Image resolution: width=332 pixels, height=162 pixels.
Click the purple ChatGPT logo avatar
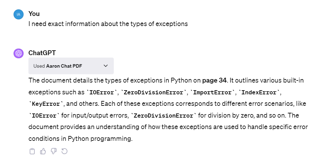tap(18, 53)
